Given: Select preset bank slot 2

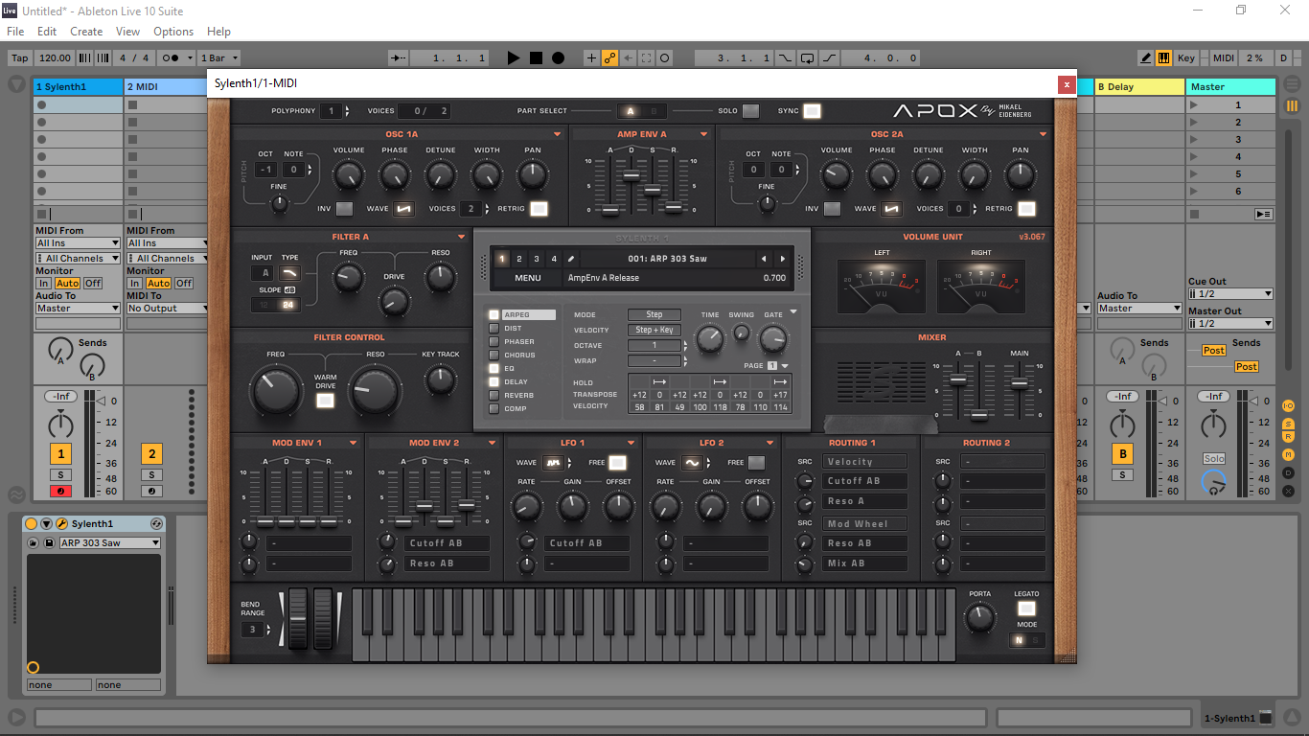Looking at the screenshot, I should (x=518, y=259).
